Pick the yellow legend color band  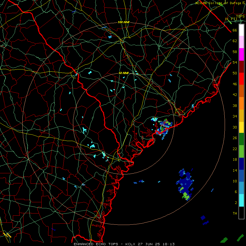[241, 127]
